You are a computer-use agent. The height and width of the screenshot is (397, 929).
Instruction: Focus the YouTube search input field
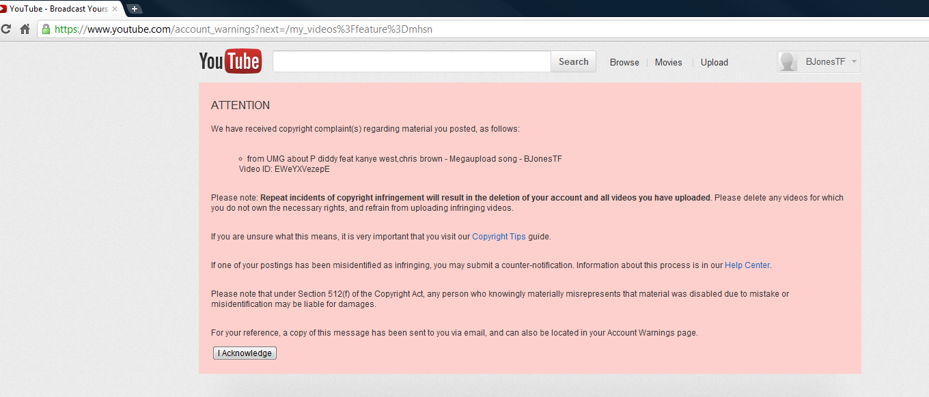[412, 61]
